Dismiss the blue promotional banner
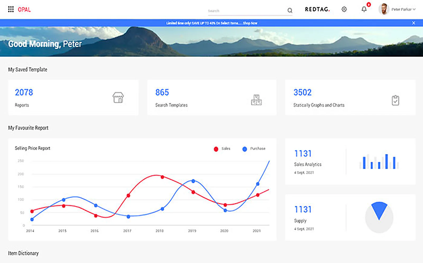 point(413,23)
